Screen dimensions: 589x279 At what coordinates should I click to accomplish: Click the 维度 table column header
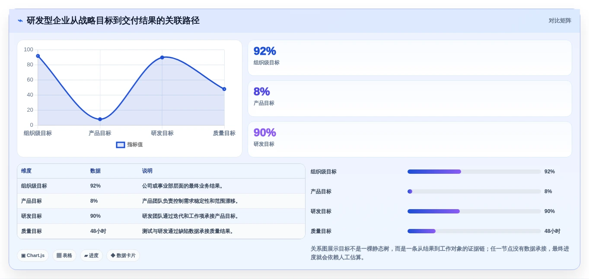[x=26, y=171]
